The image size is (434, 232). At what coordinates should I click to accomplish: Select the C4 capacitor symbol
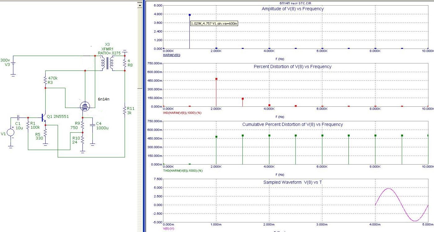(x=92, y=125)
